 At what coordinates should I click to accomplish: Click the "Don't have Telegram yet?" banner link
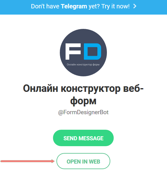[84, 7]
